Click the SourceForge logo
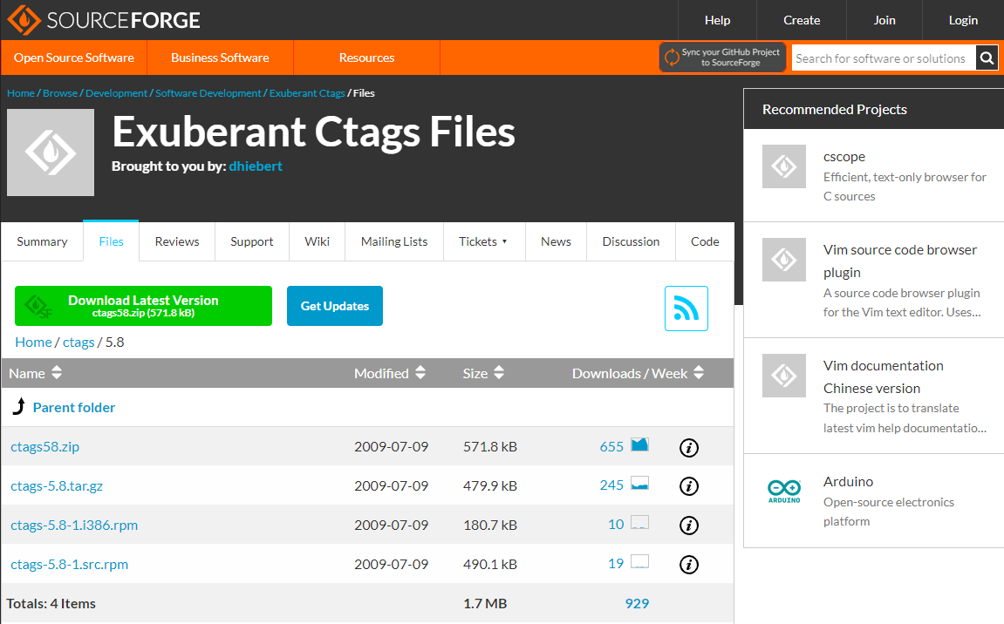The width and height of the screenshot is (1004, 624). (104, 20)
